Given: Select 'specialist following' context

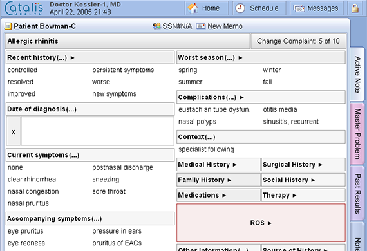Looking at the screenshot, I should coord(206,149).
